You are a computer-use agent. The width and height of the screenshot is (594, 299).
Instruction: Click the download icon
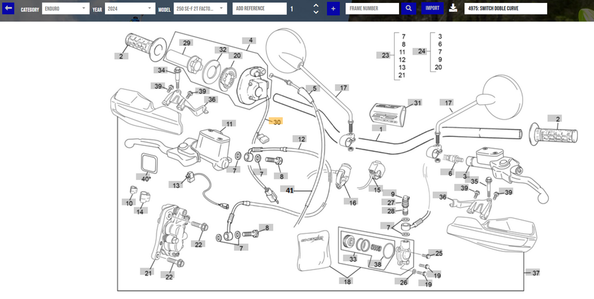pyautogui.click(x=453, y=9)
